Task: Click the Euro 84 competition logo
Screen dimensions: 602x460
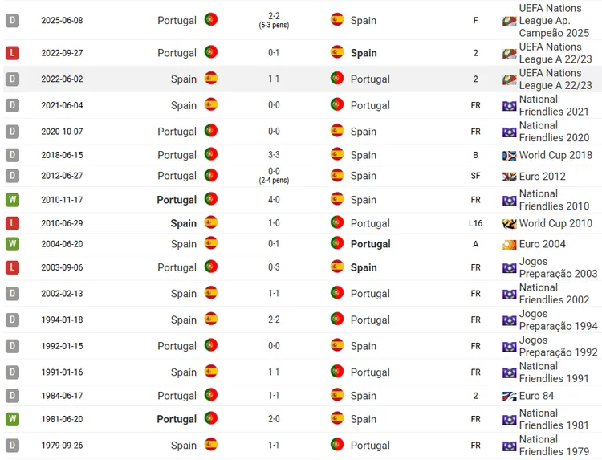Action: tap(510, 397)
